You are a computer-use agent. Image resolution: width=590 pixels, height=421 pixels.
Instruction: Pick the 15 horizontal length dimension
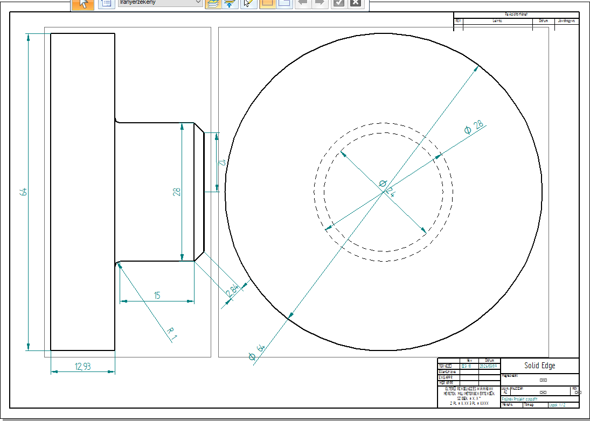[157, 296]
